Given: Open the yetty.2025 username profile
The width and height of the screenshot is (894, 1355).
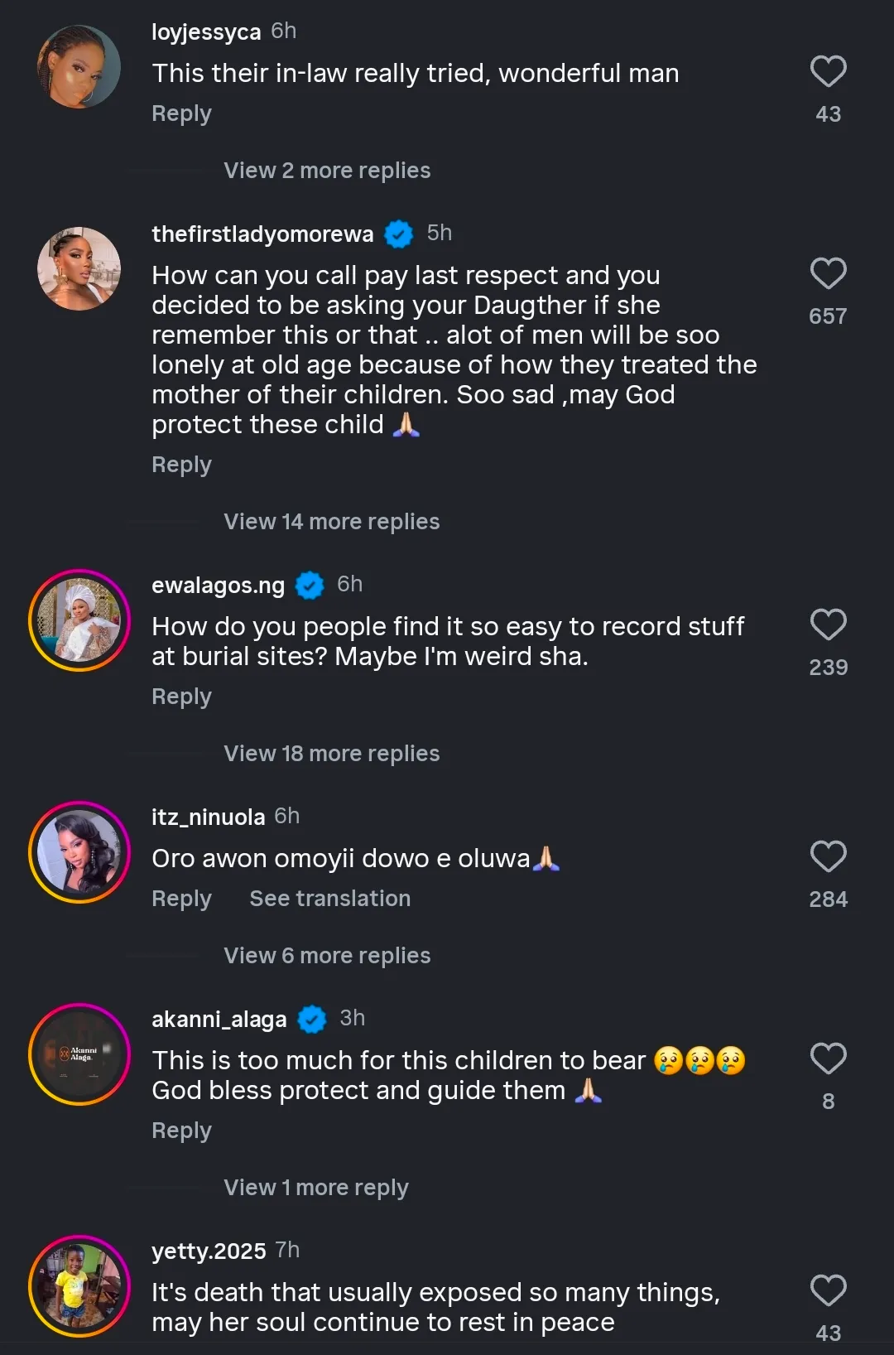Looking at the screenshot, I should coord(209,1251).
